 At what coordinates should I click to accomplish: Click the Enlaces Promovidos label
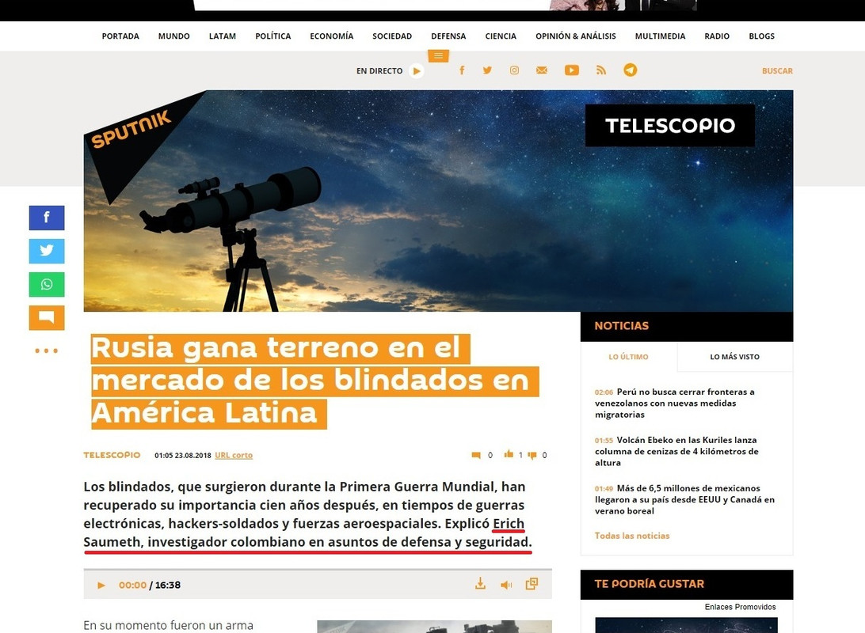click(x=741, y=607)
